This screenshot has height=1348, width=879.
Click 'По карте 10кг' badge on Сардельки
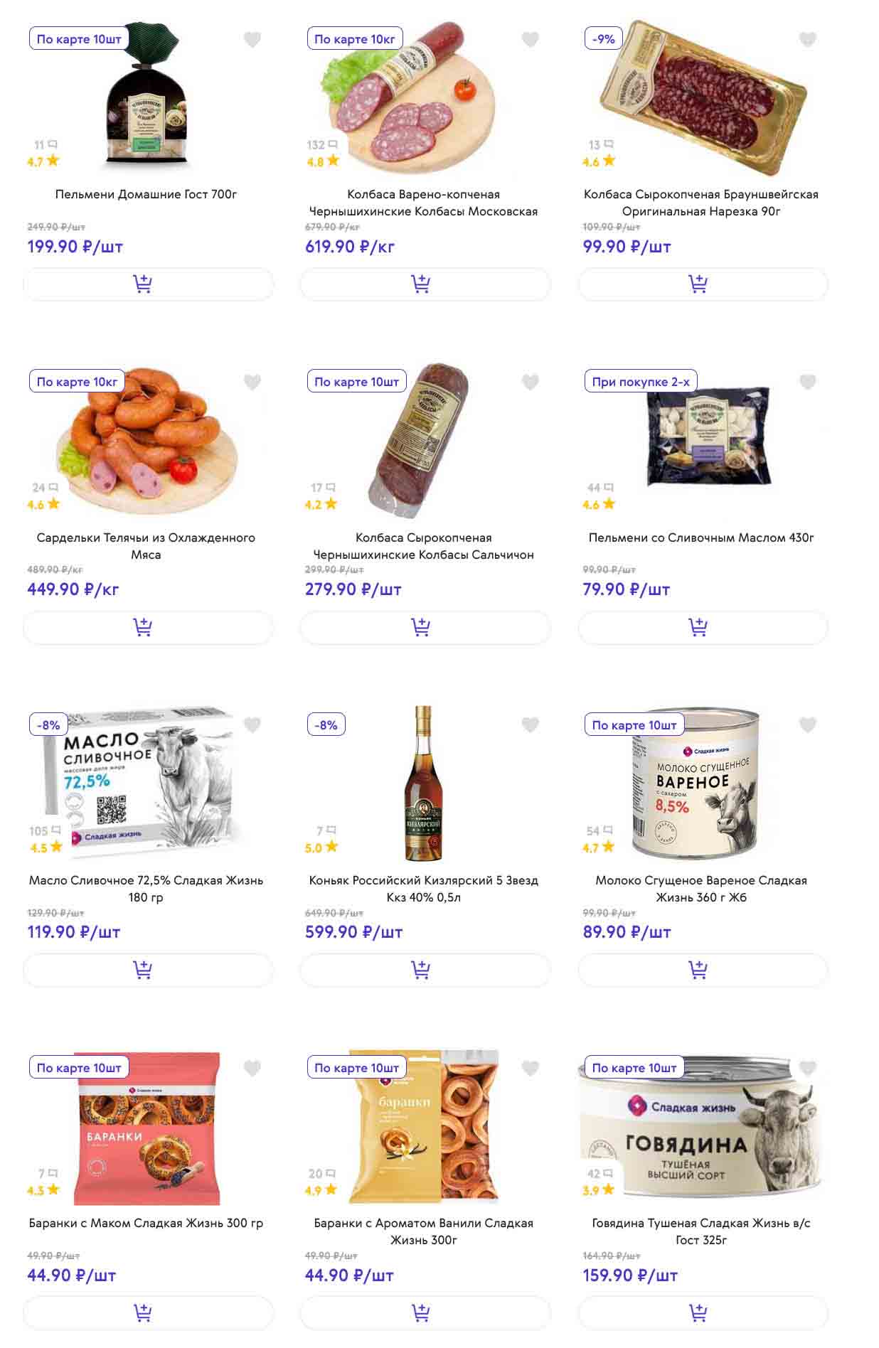[77, 382]
